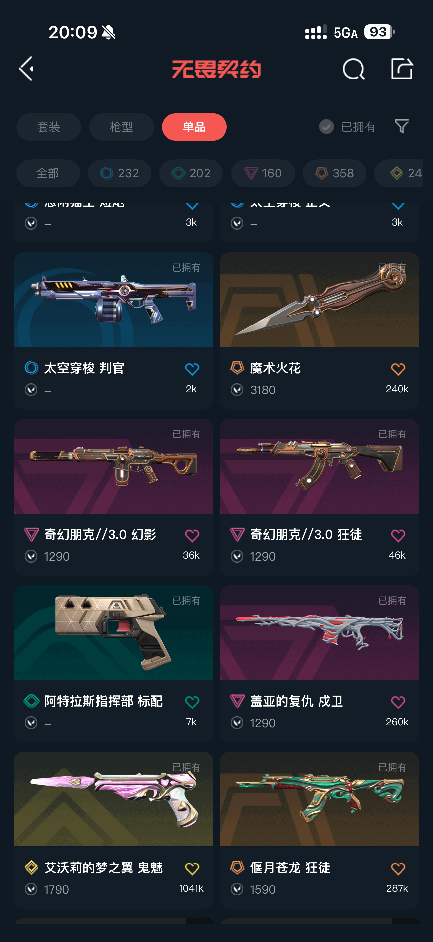Like 偃月苍龙 狂徒 with the heart icon
433x942 pixels.
(x=398, y=868)
